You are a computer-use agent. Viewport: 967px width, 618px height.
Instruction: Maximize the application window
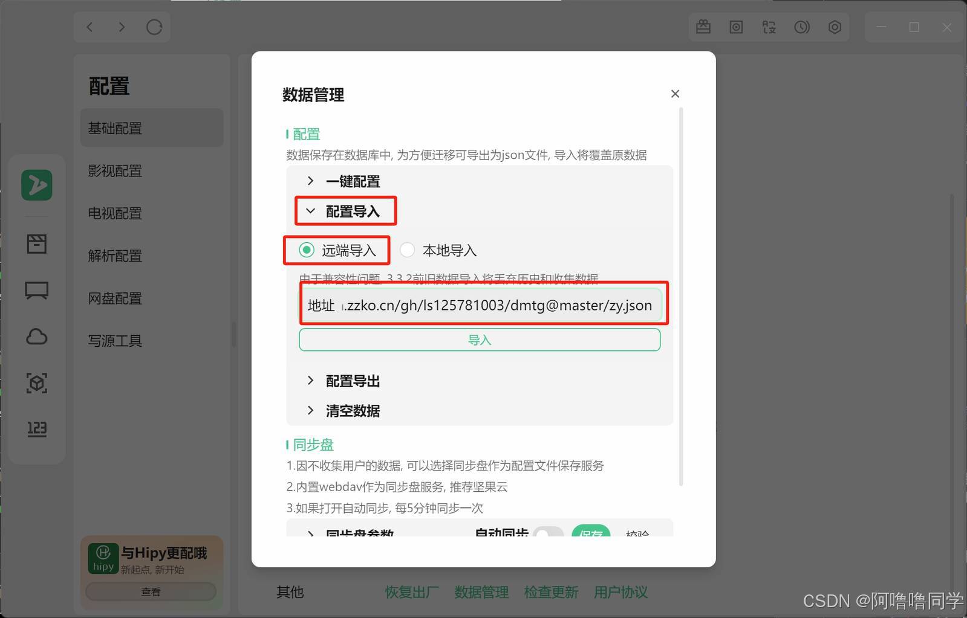[914, 27]
